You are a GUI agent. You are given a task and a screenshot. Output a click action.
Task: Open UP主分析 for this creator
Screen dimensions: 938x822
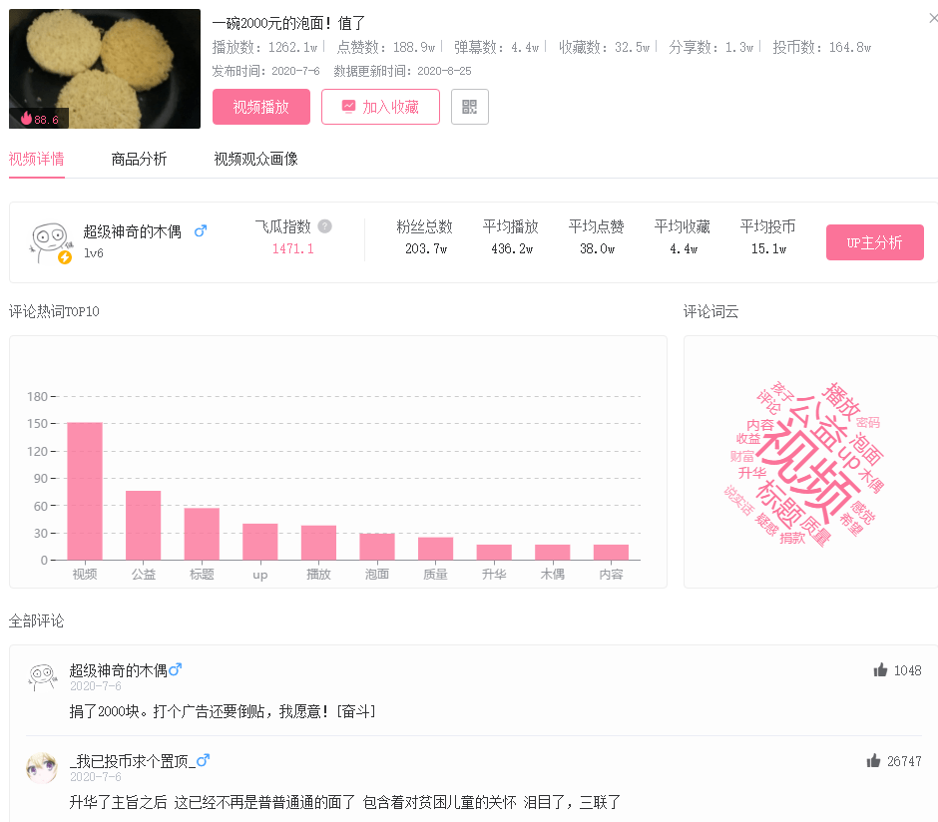point(874,242)
